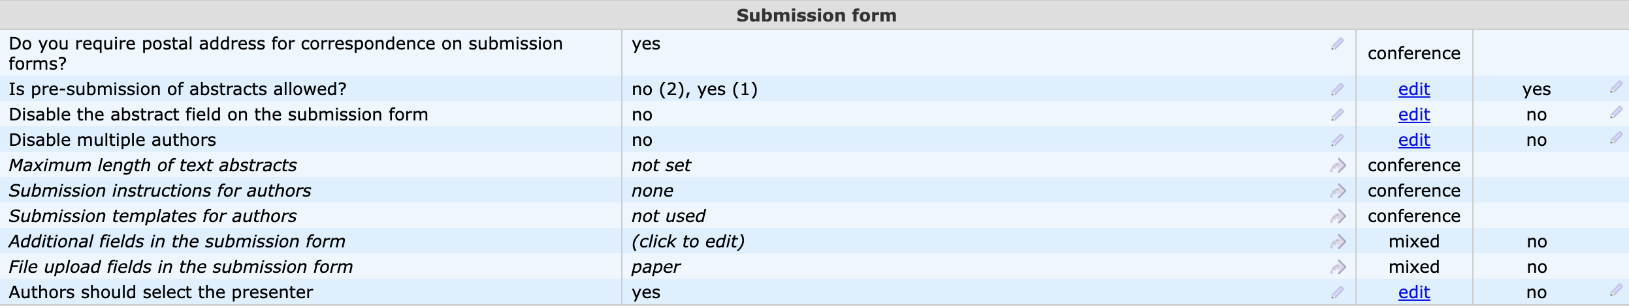The width and height of the screenshot is (1629, 306).
Task: Click the rightmost pencil icon in Disable abstract field row
Action: click(x=1617, y=113)
